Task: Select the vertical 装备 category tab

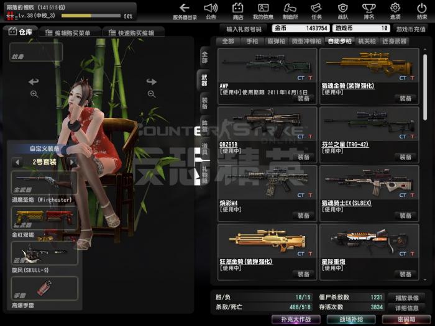Action: (x=204, y=103)
